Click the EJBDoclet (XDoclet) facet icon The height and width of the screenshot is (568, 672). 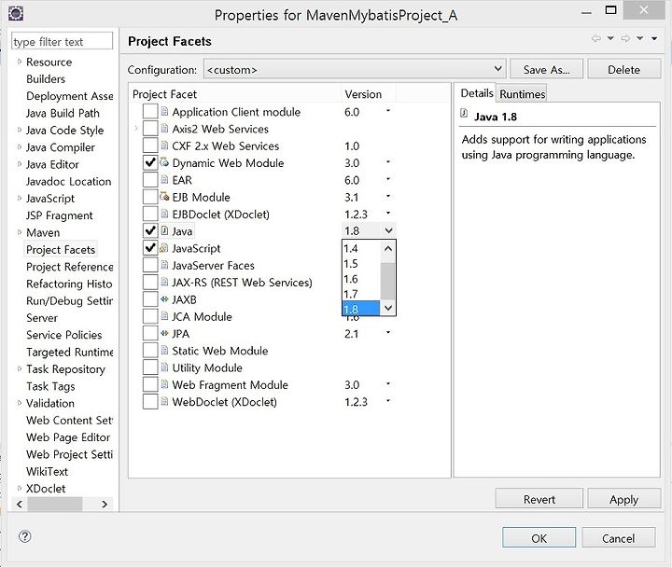(164, 214)
